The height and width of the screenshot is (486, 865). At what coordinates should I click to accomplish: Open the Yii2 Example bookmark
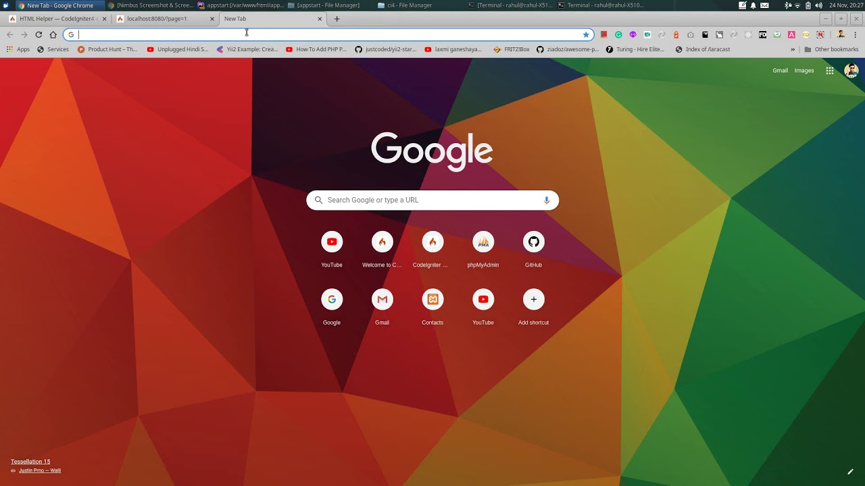click(x=247, y=49)
